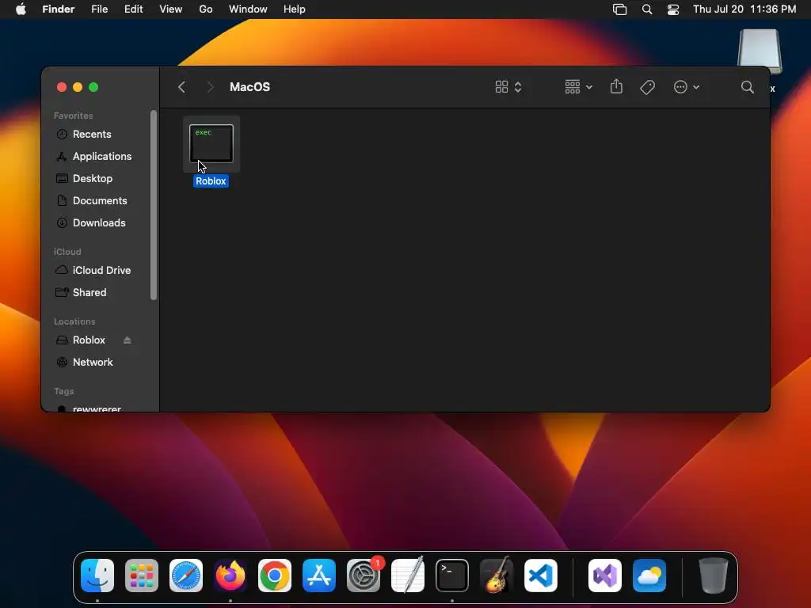Screen dimensions: 811x608
Task: Open Spotlight search in menu bar
Action: (x=647, y=9)
